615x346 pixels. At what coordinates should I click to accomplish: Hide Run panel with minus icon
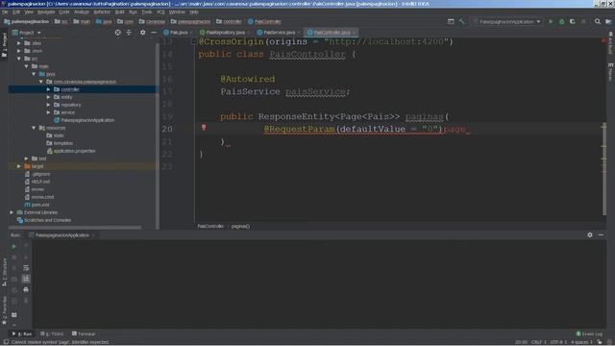click(601, 235)
